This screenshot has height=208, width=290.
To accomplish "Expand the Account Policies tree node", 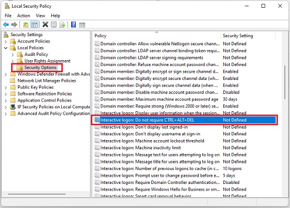I will tap(6, 41).
